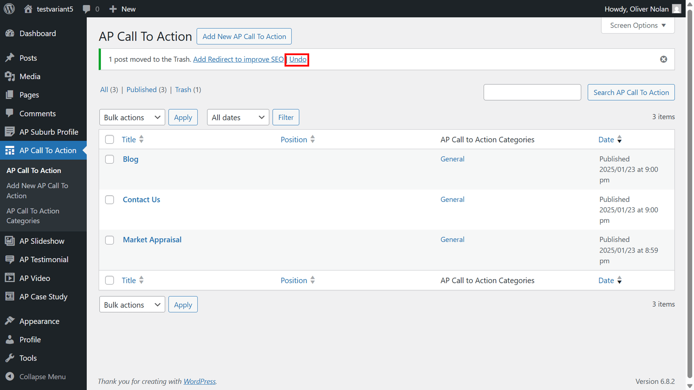
Task: Expand the Screen Options panel
Action: [x=638, y=25]
